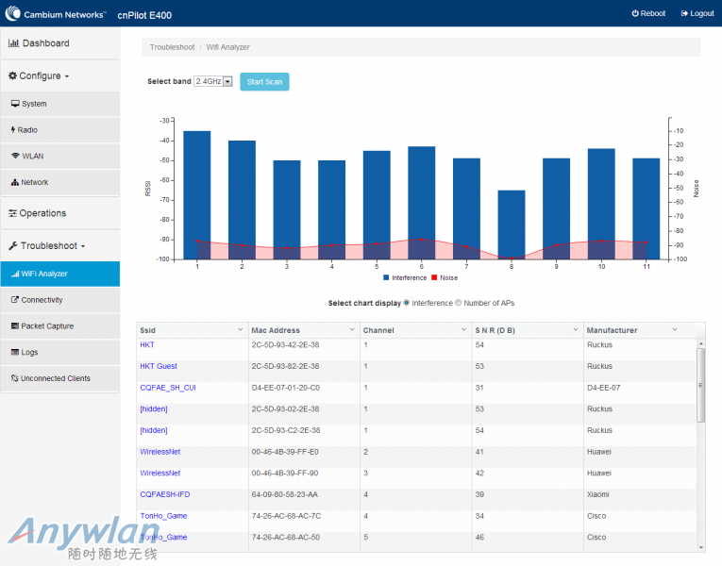Screen dimensions: 722x566
Task: Click the Network topology icon
Action: [x=15, y=183]
